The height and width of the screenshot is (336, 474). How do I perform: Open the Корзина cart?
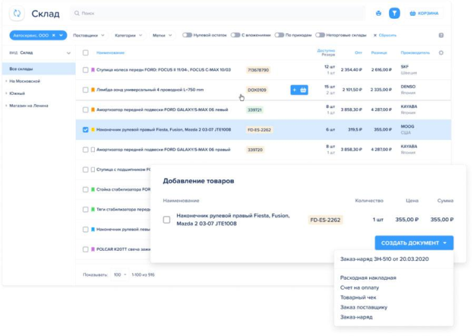(x=423, y=13)
